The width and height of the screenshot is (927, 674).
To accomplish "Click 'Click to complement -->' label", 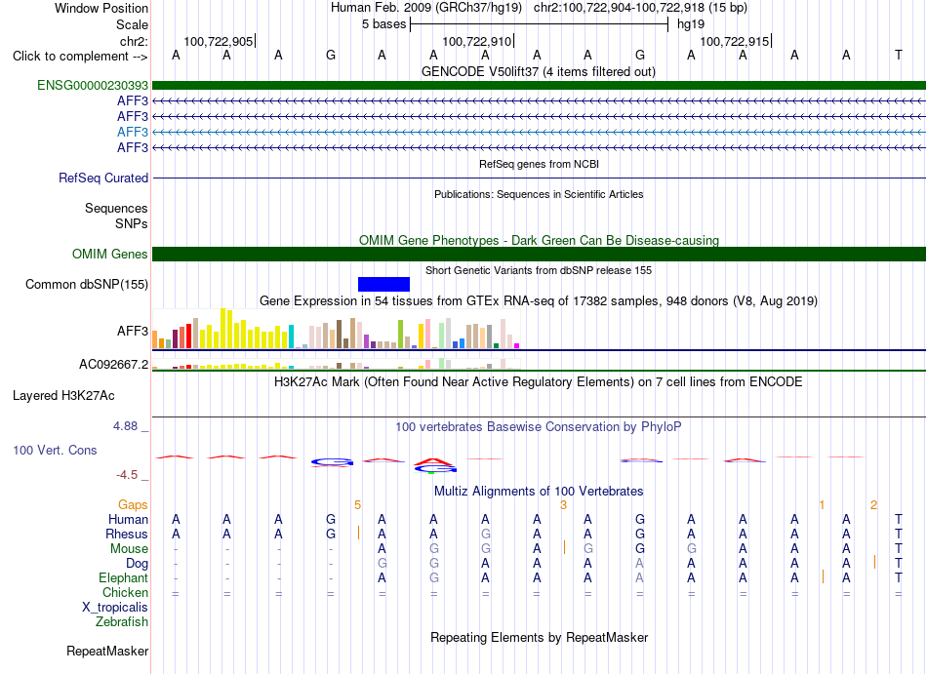I will coord(80,57).
